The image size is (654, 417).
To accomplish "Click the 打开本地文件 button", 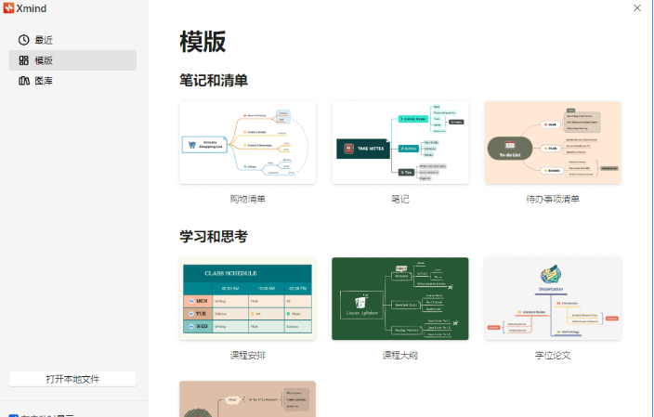I will coord(72,379).
